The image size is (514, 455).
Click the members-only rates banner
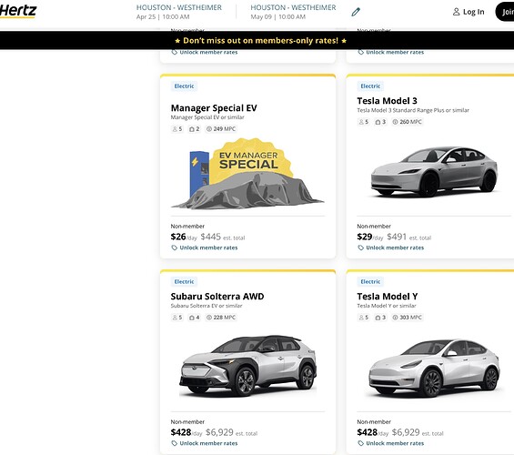(x=260, y=41)
